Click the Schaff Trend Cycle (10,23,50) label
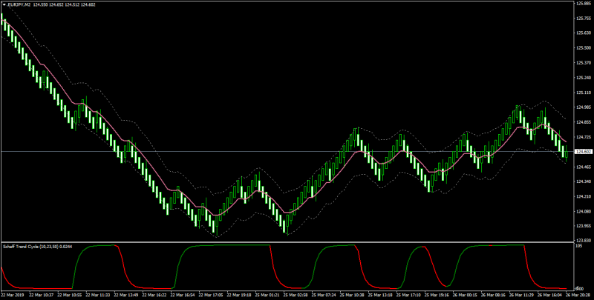 point(31,247)
